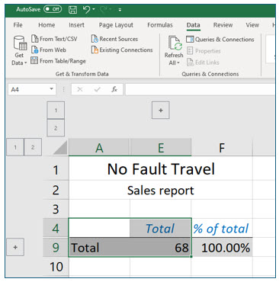The width and height of the screenshot is (279, 282).
Task: Open Existing Connections
Action: pyautogui.click(x=122, y=50)
